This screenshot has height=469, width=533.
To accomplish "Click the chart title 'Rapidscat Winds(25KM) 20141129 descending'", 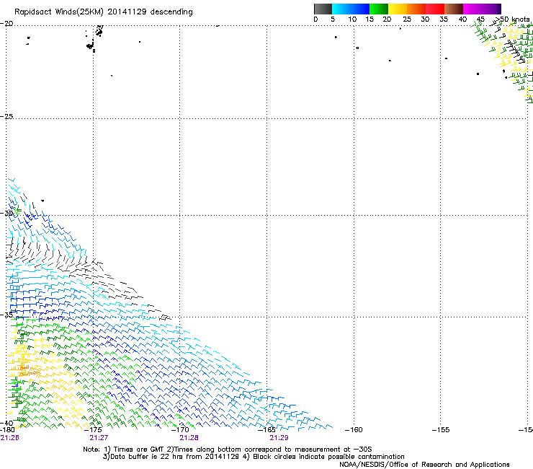I will (x=103, y=12).
